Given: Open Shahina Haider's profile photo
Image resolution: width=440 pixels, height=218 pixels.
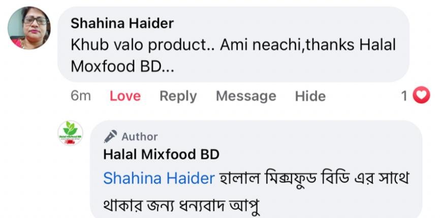Looking at the screenshot, I should coord(29,28).
